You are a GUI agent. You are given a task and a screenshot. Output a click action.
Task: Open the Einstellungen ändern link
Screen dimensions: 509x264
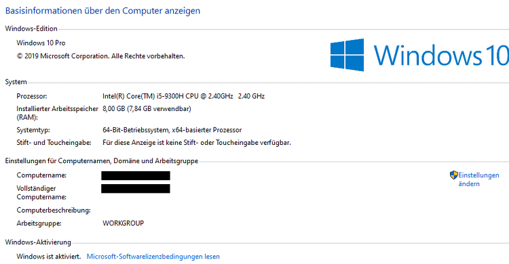[478, 179]
